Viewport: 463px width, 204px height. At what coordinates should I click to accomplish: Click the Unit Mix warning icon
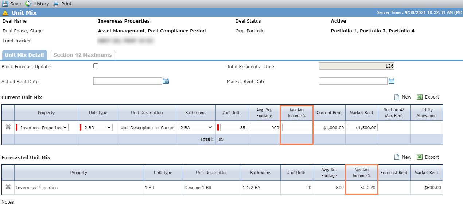pos(5,12)
